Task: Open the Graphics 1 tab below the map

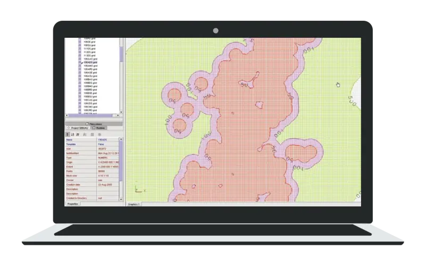Action: (x=134, y=204)
